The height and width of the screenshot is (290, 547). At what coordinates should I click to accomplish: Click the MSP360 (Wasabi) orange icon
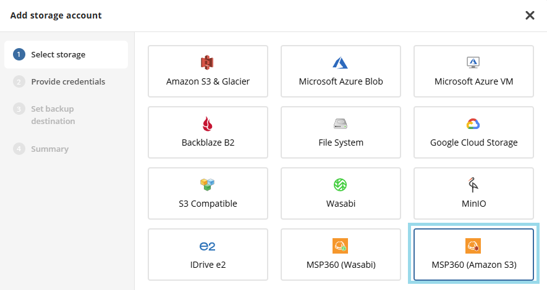(x=340, y=246)
